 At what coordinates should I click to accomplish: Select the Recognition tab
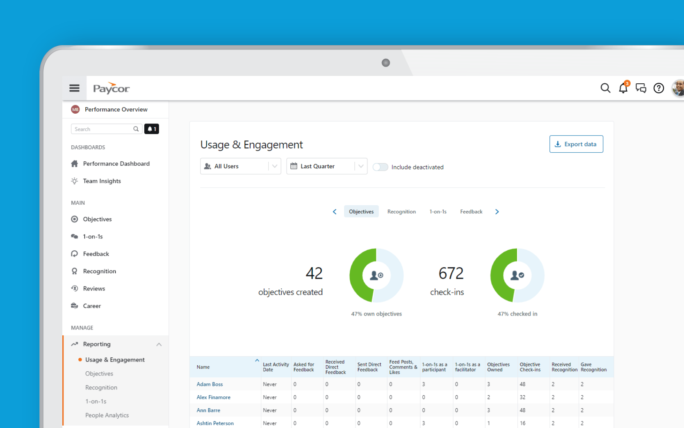(x=401, y=212)
